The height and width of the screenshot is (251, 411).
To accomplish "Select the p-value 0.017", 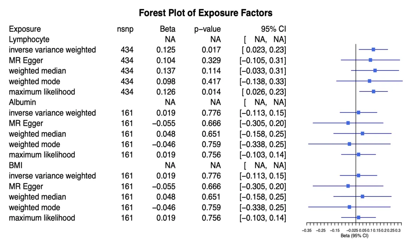I will (x=211, y=50).
